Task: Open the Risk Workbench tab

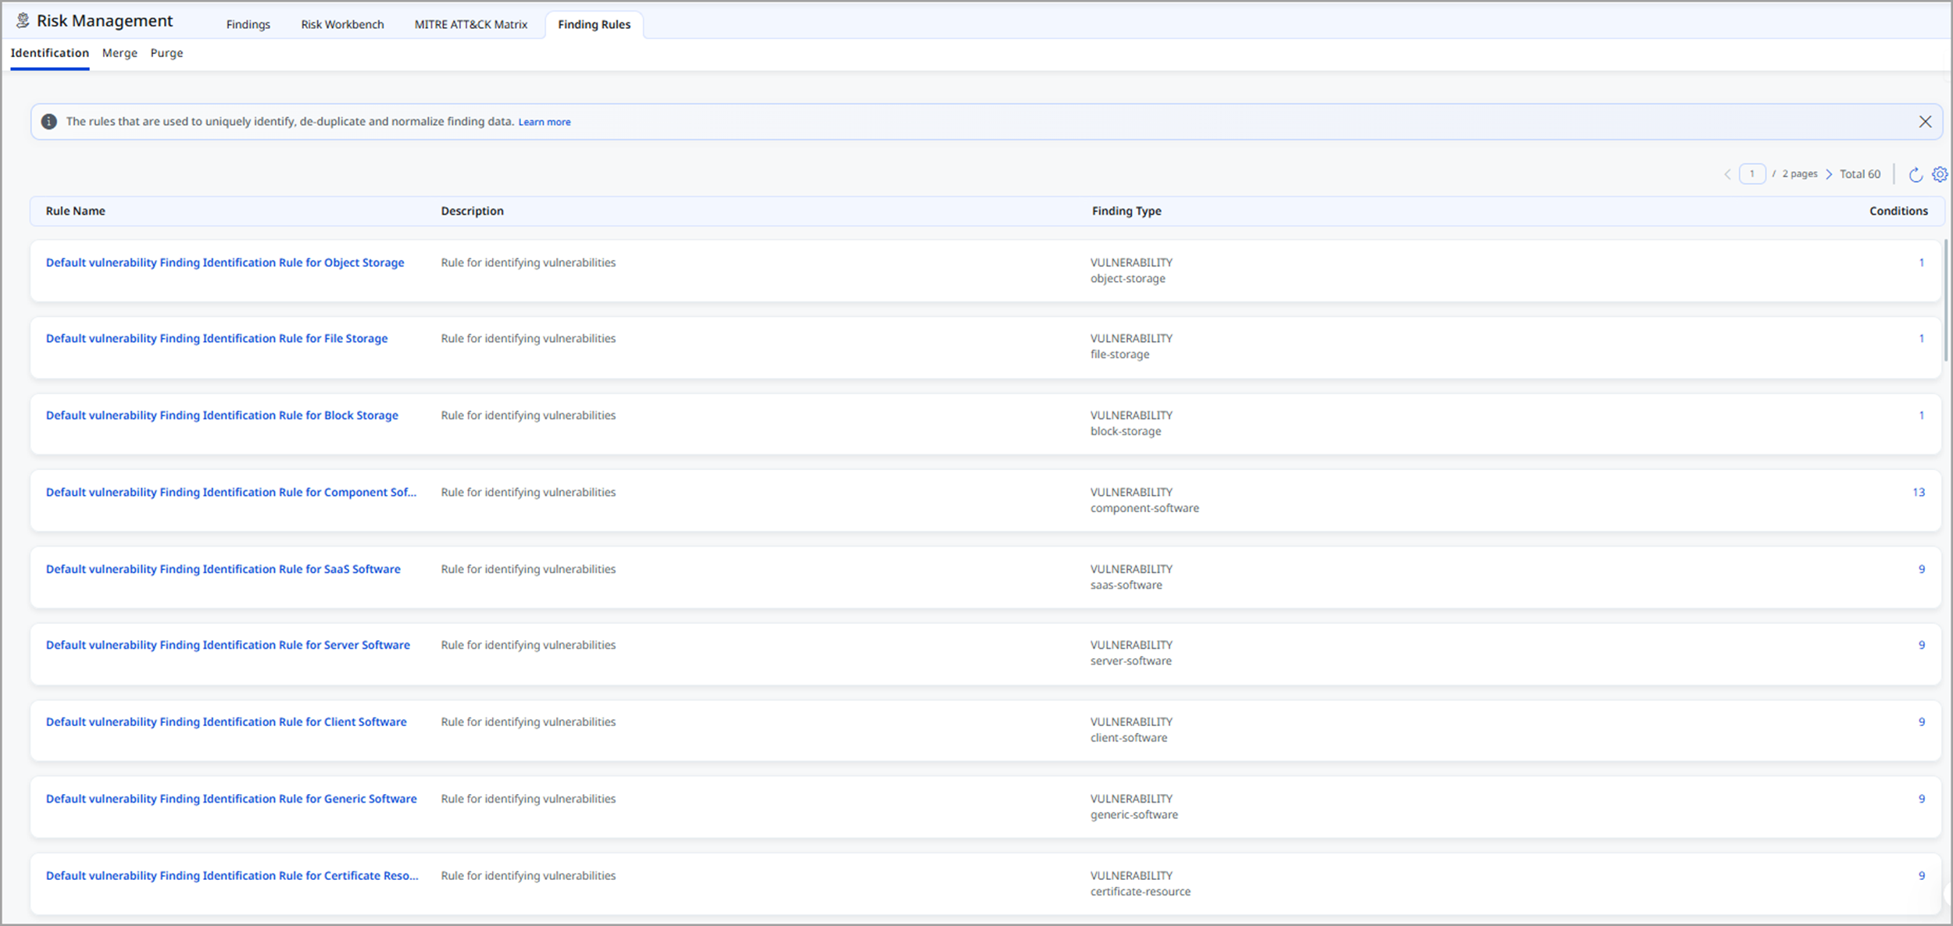Action: pos(342,25)
